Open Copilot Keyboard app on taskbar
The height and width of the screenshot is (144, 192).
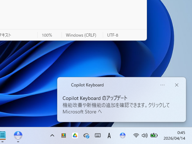[18, 135]
